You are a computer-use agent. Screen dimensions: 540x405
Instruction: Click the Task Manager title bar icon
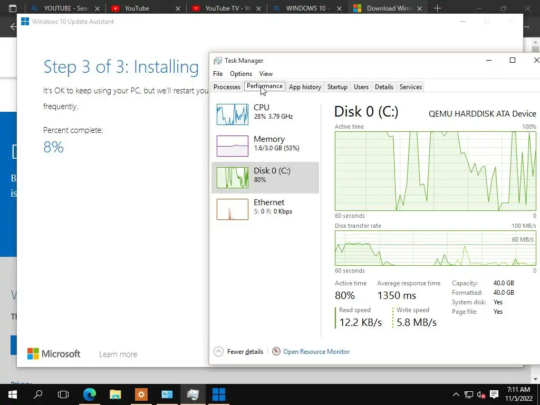(218, 61)
